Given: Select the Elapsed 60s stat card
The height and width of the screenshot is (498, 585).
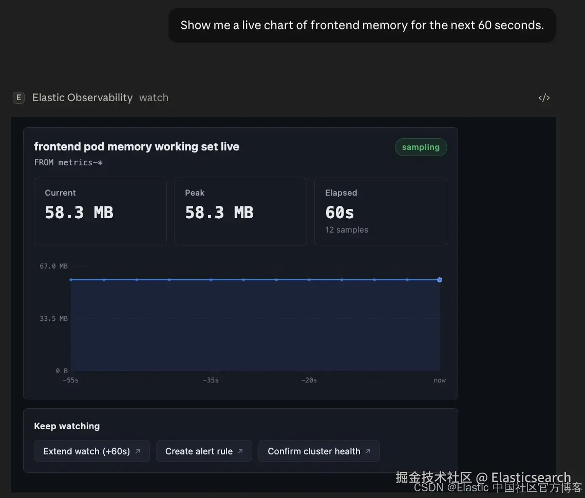Looking at the screenshot, I should click(381, 211).
